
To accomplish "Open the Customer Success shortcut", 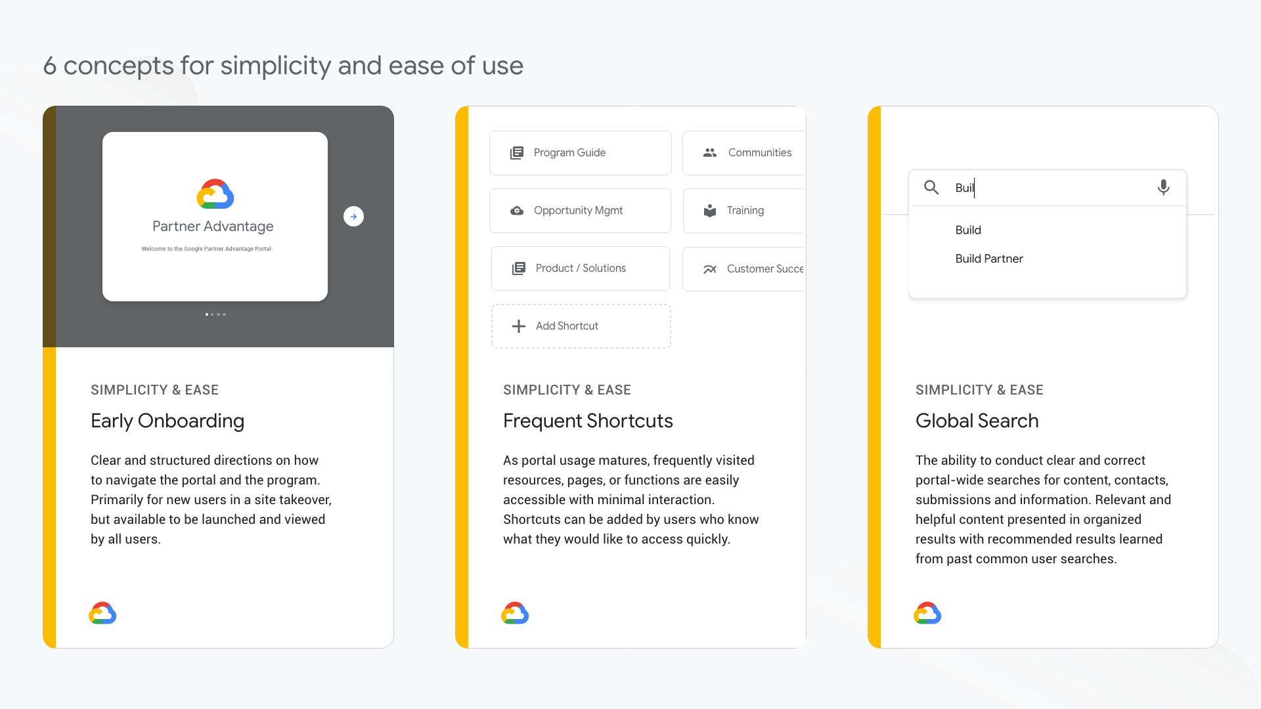I will 743,269.
